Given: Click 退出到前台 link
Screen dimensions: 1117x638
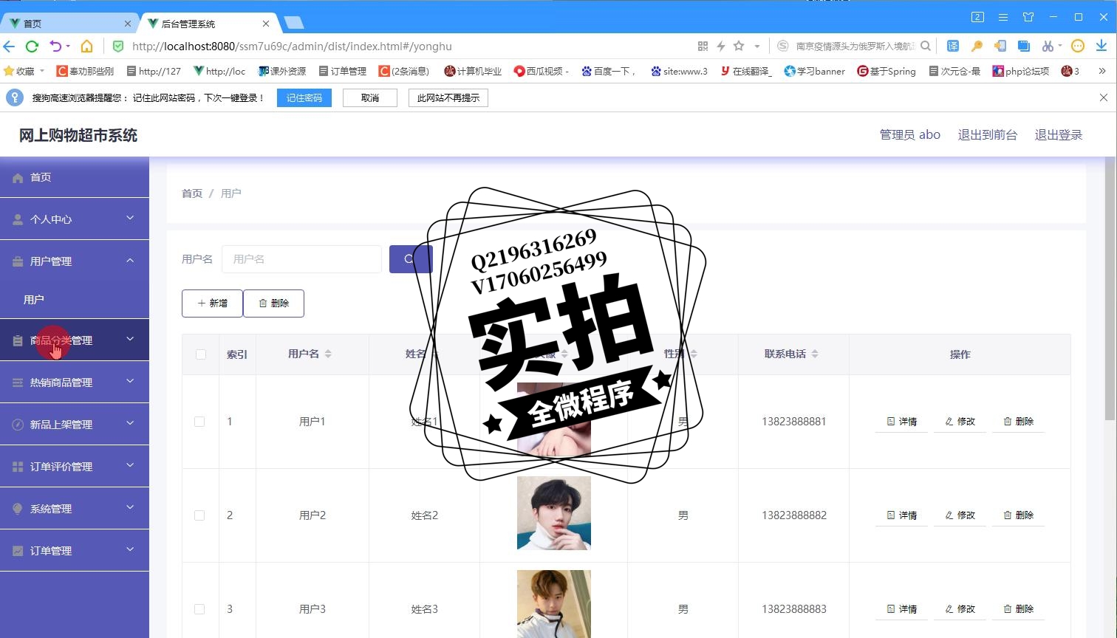Looking at the screenshot, I should [x=988, y=135].
